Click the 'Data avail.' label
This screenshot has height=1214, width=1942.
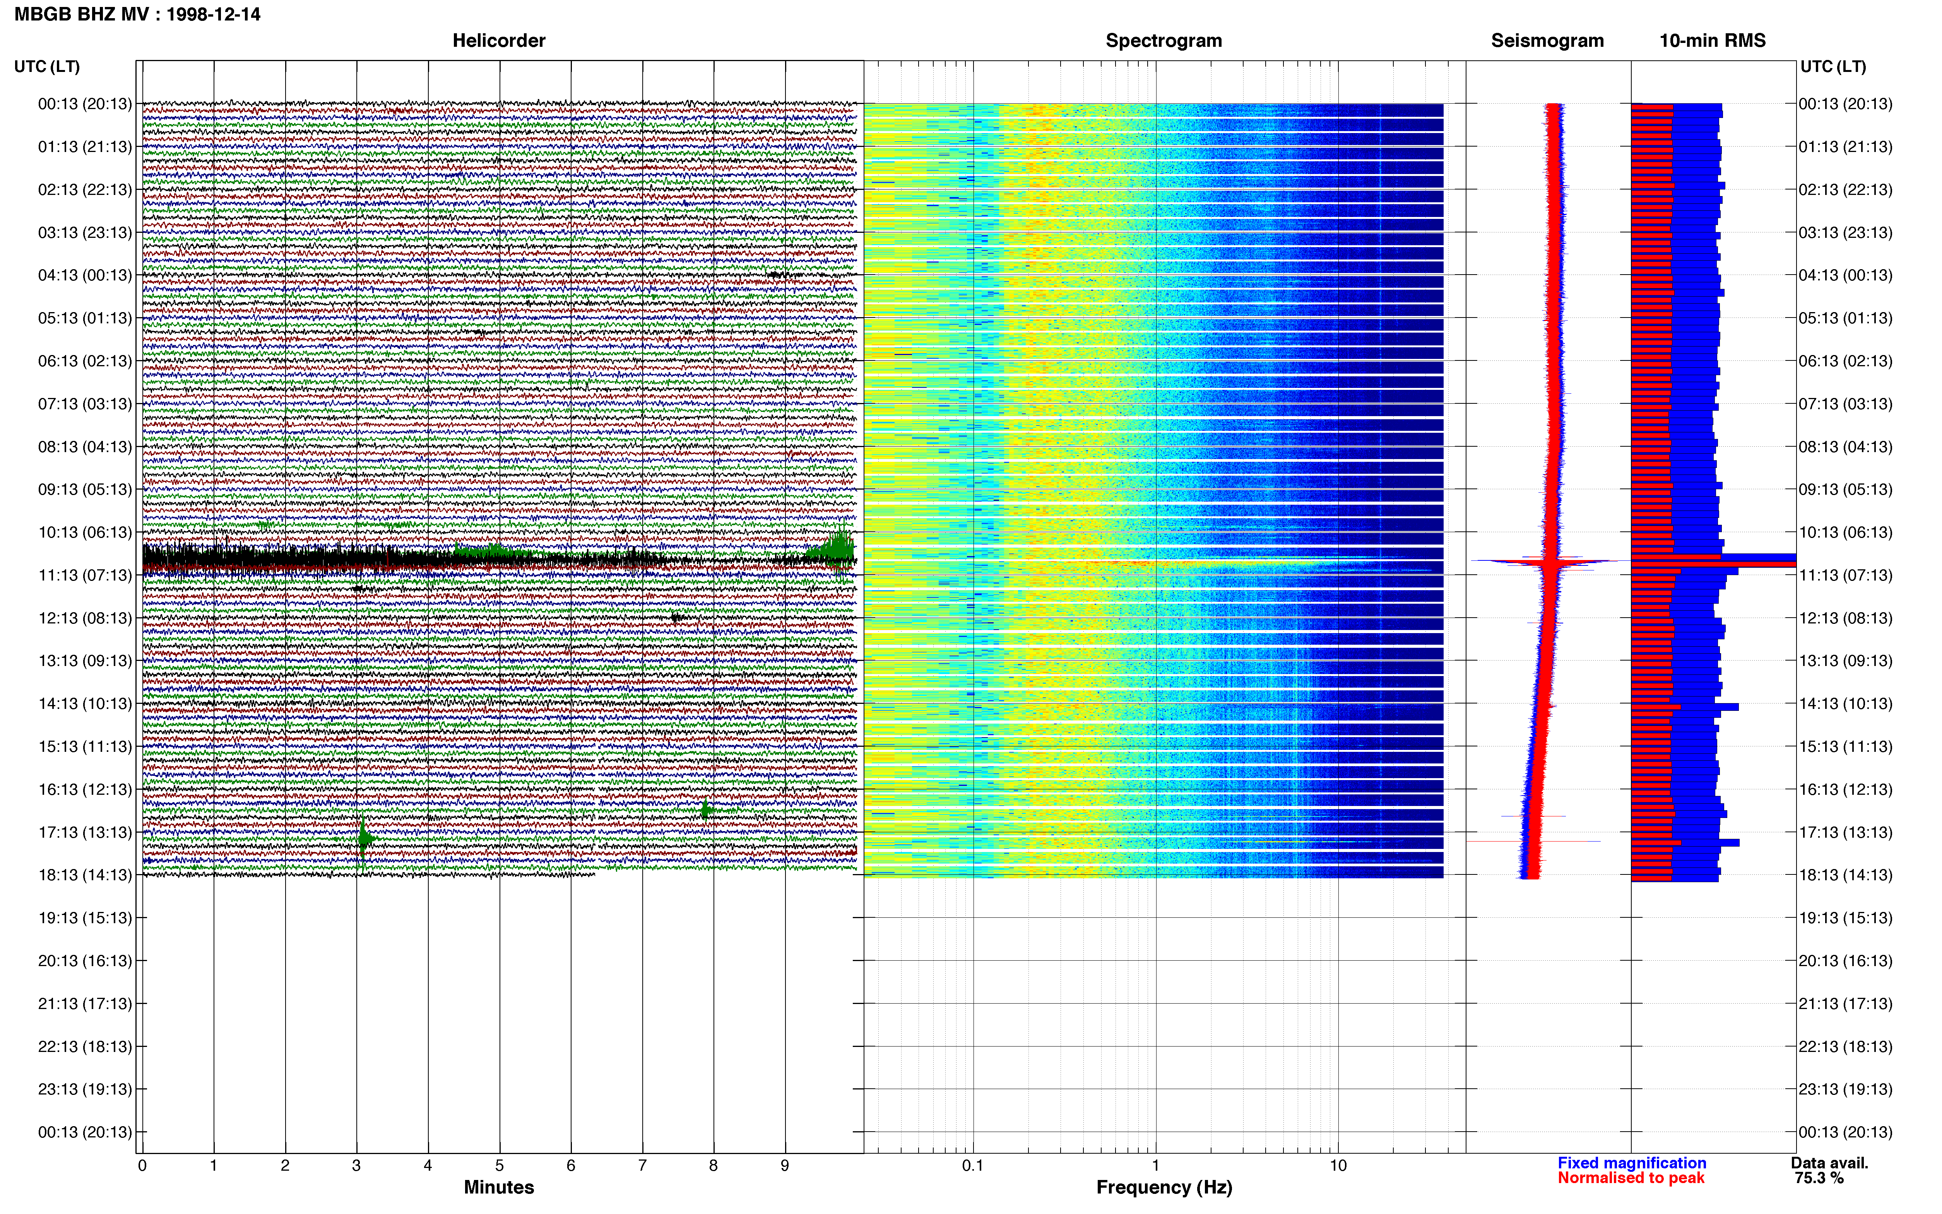[1829, 1163]
